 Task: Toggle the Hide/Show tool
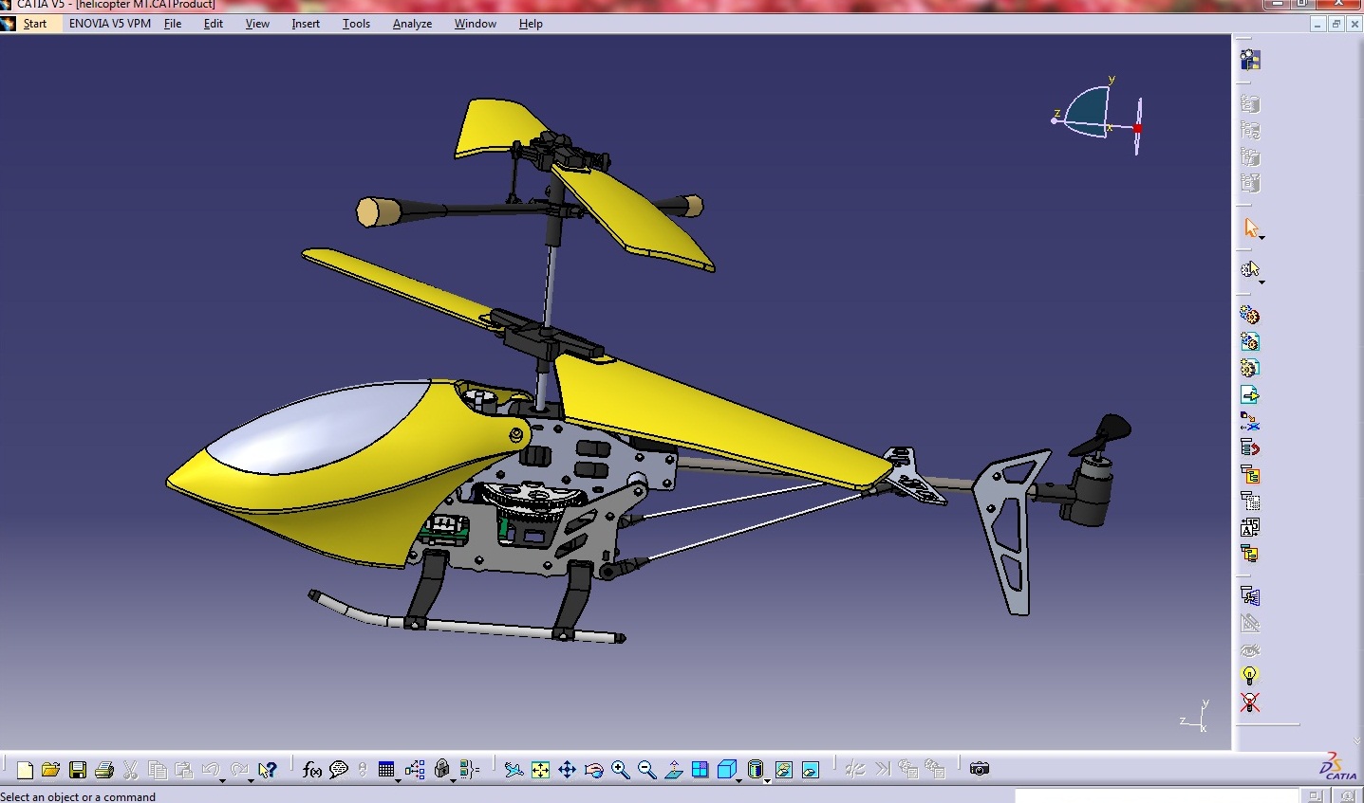783,770
